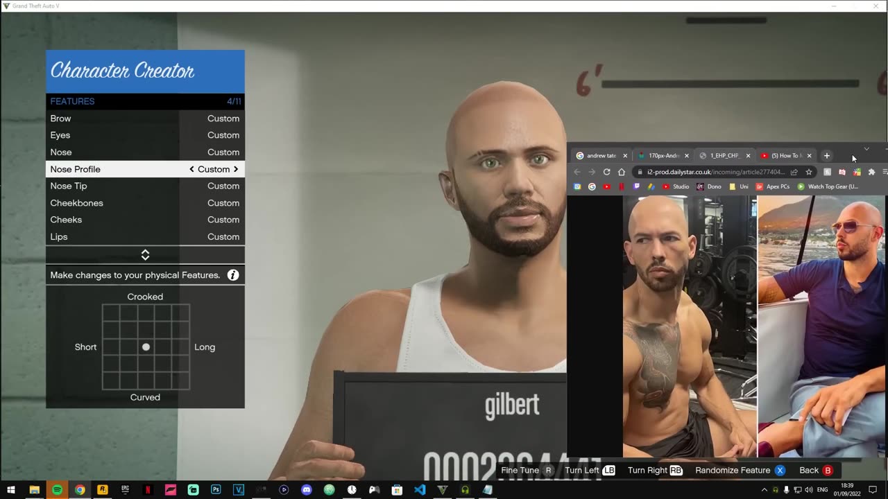The image size is (888, 499).
Task: Open notification center icon
Action: tap(873, 490)
